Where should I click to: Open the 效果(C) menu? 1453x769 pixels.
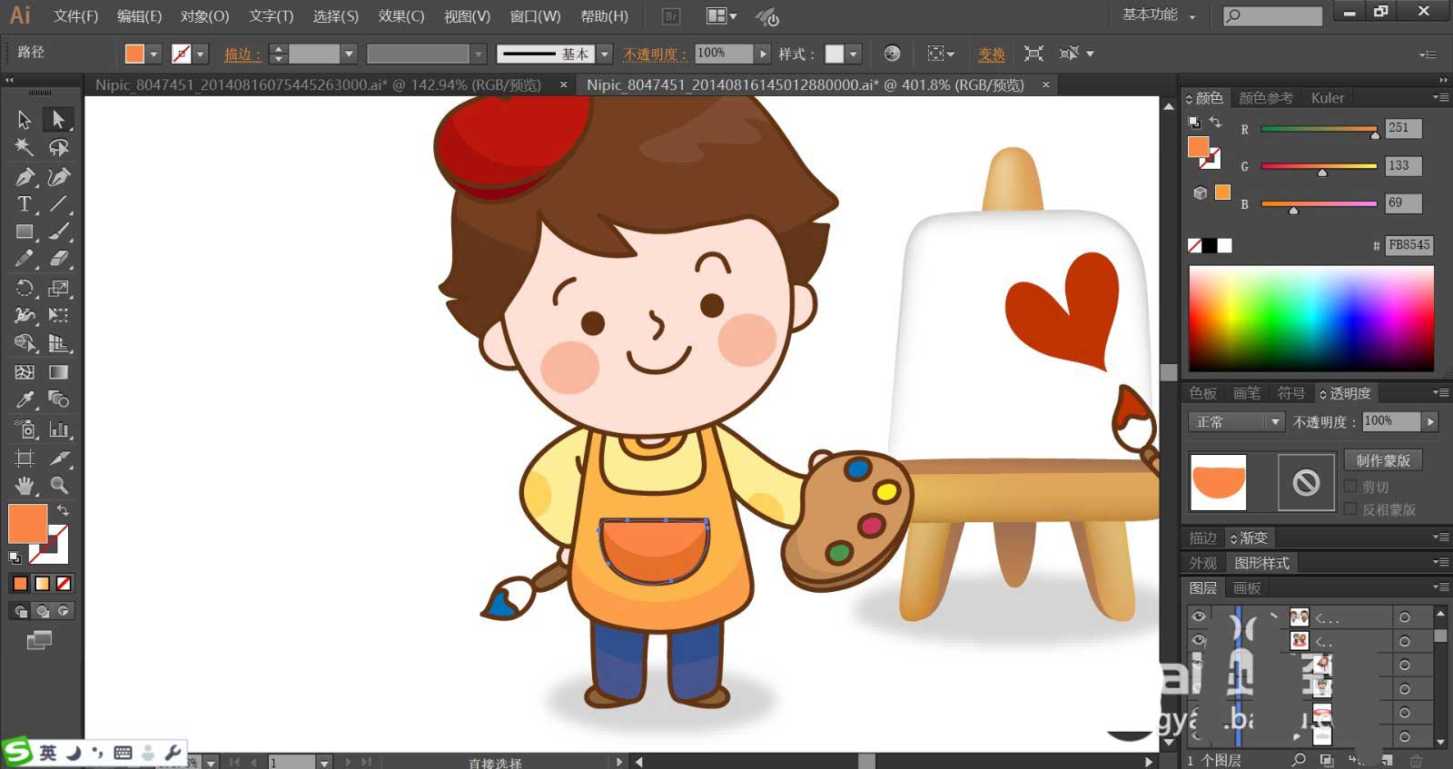click(401, 16)
